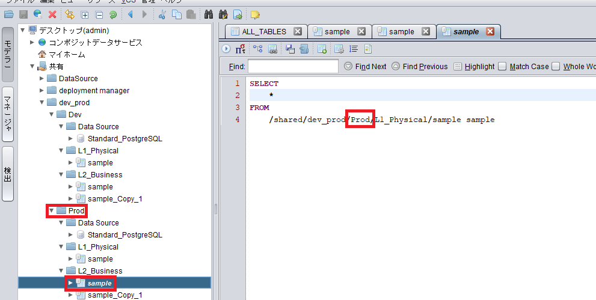The height and width of the screenshot is (300, 596).
Task: Collapse the デスクトップ(admin) root node
Action: (23, 30)
